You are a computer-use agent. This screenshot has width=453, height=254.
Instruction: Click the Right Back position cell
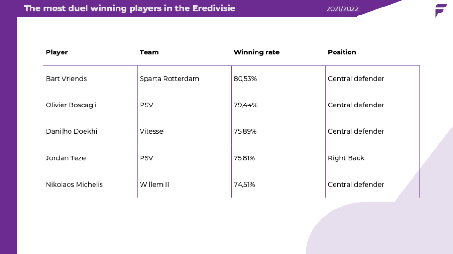click(346, 158)
